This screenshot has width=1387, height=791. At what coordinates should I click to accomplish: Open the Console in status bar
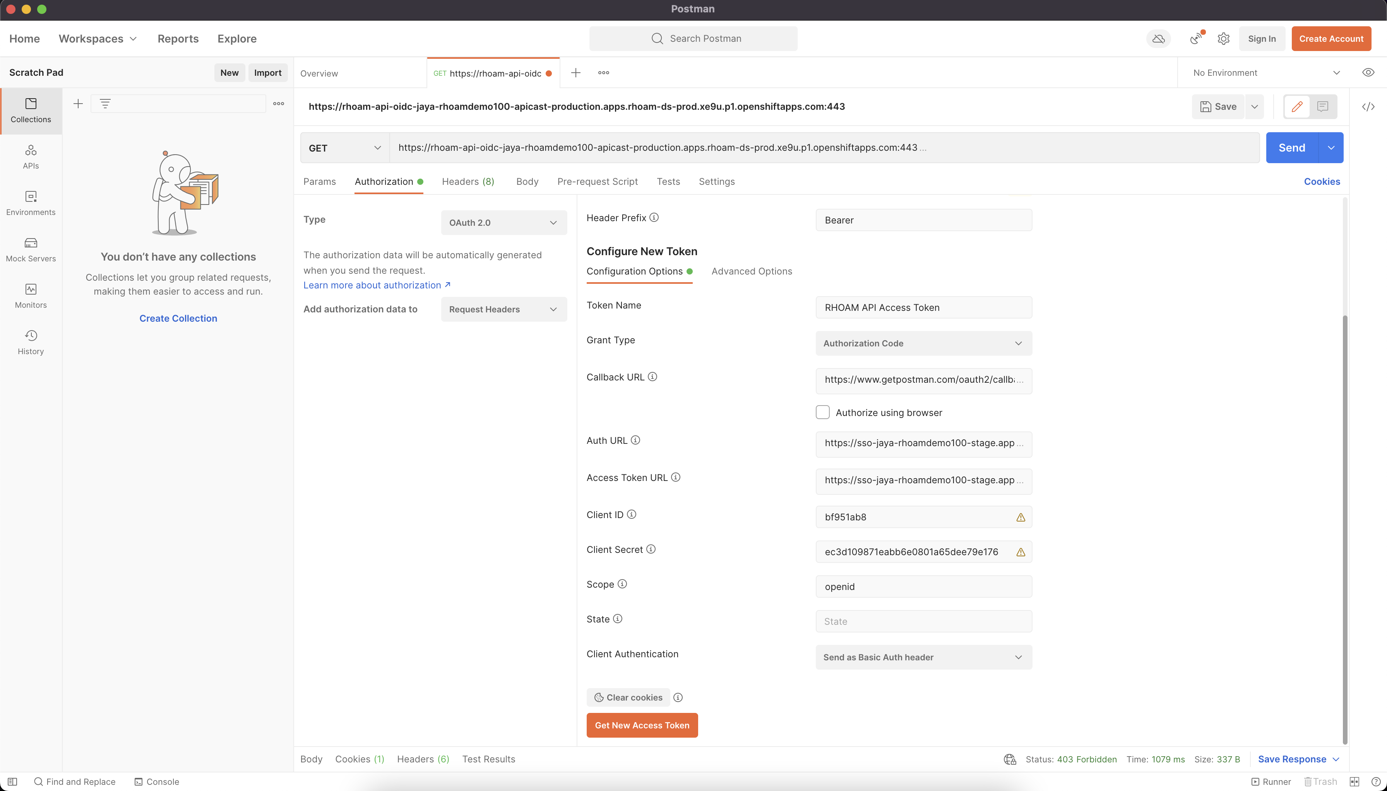(x=157, y=781)
